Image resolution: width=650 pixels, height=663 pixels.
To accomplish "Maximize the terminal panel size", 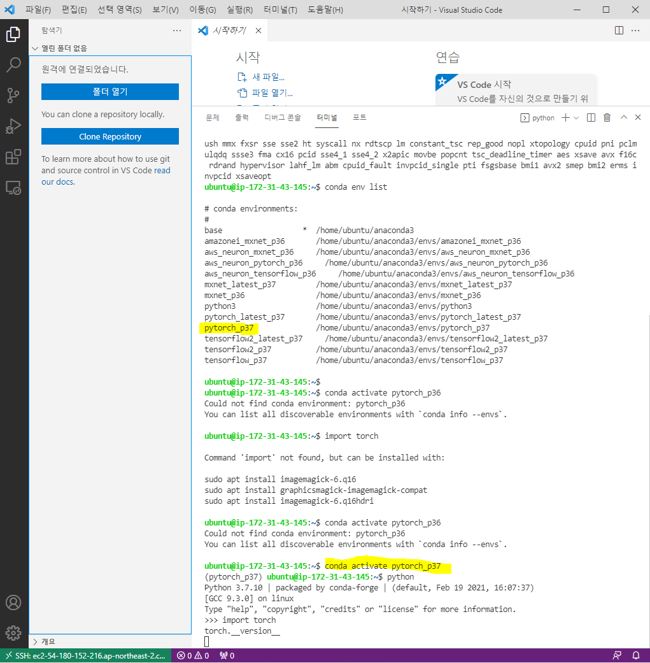I will point(624,117).
